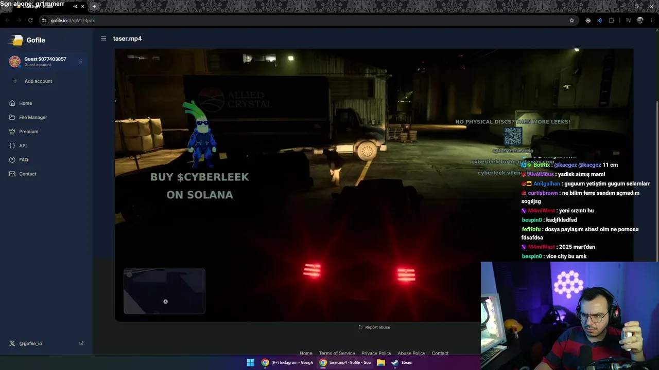Click the API braces icon
The image size is (659, 370).
coord(12,145)
